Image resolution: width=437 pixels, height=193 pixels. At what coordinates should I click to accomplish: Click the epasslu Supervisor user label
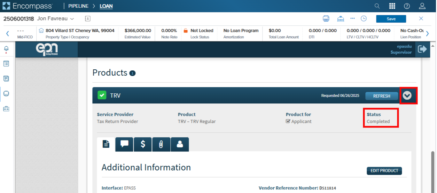pyautogui.click(x=401, y=49)
